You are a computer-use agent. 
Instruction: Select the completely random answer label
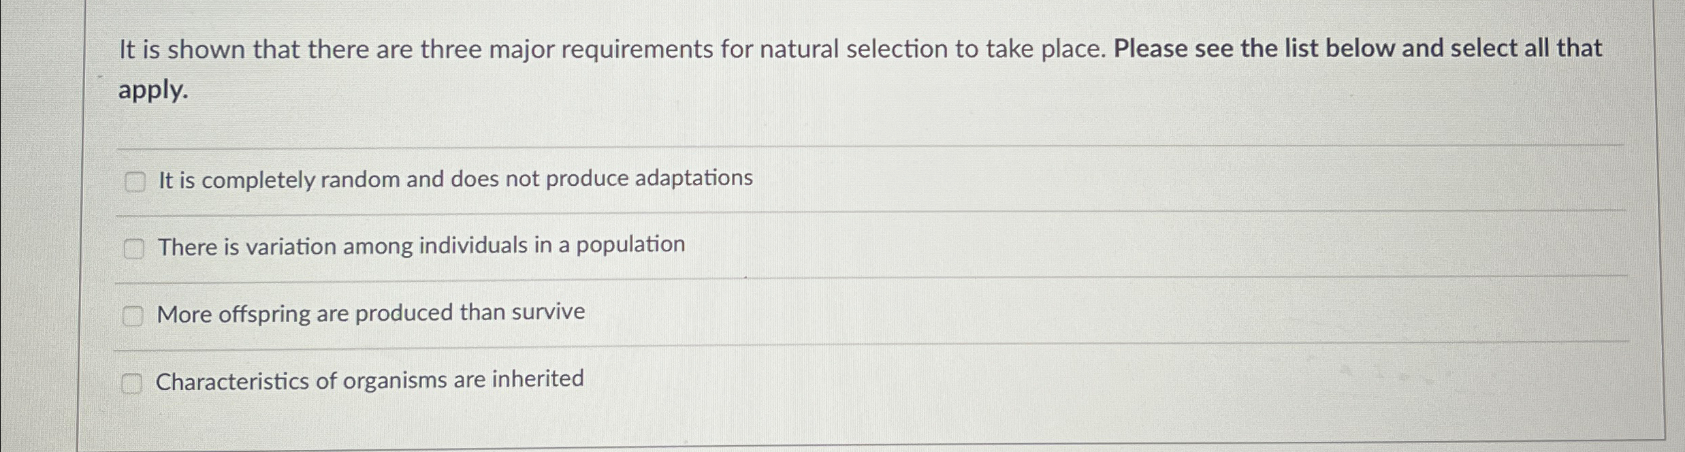(x=454, y=179)
